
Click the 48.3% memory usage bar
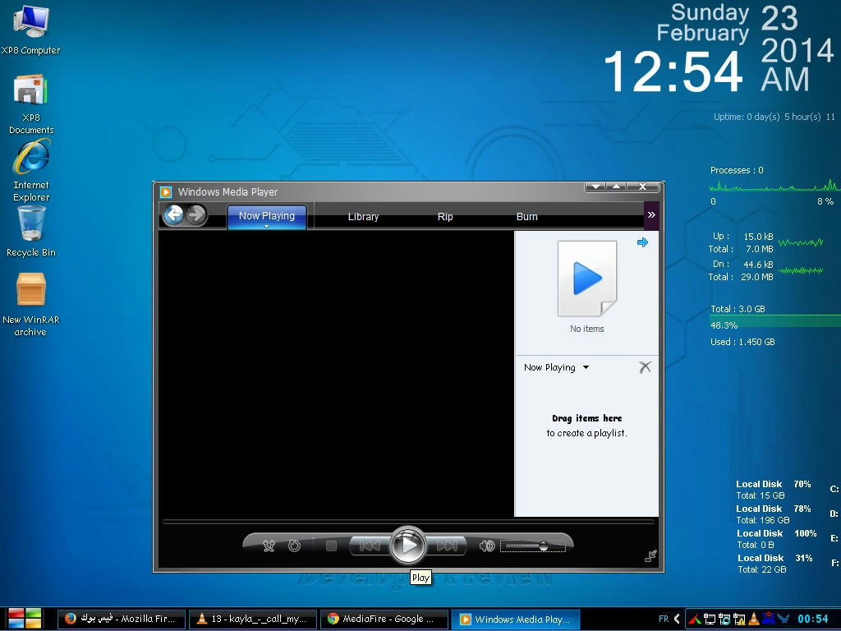[775, 322]
